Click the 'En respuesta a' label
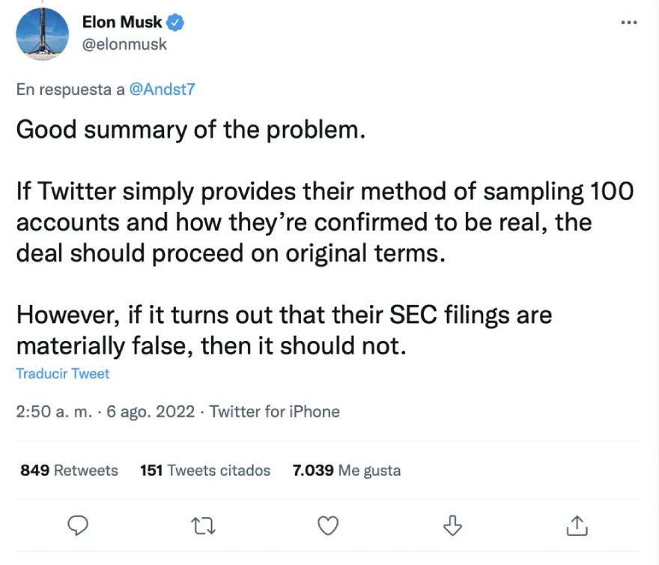 point(70,89)
